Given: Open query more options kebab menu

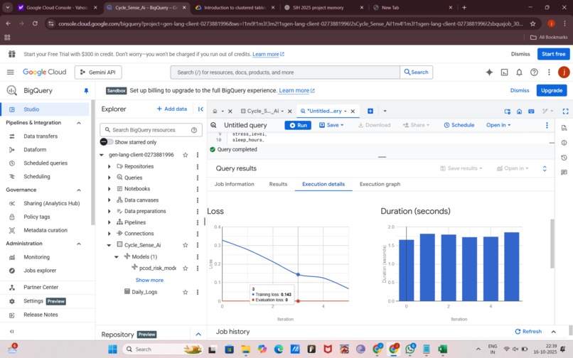Looking at the screenshot, I should [x=547, y=125].
